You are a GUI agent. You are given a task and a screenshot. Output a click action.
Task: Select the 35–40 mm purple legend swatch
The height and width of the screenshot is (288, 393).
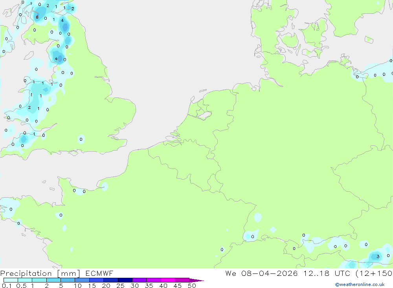click(154, 280)
